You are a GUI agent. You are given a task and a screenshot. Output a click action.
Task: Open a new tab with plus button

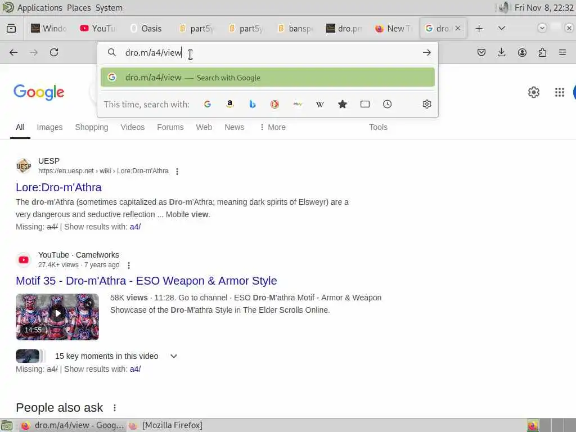pos(479,28)
